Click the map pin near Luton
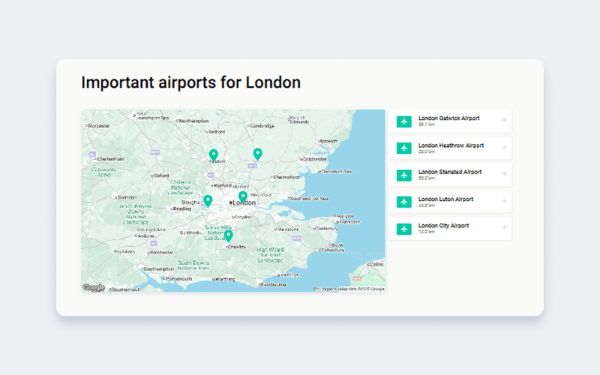The height and width of the screenshot is (375, 600). coord(214,154)
